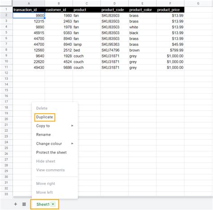
Task: Expand the Change colour submenu arrow
Action: click(x=72, y=143)
